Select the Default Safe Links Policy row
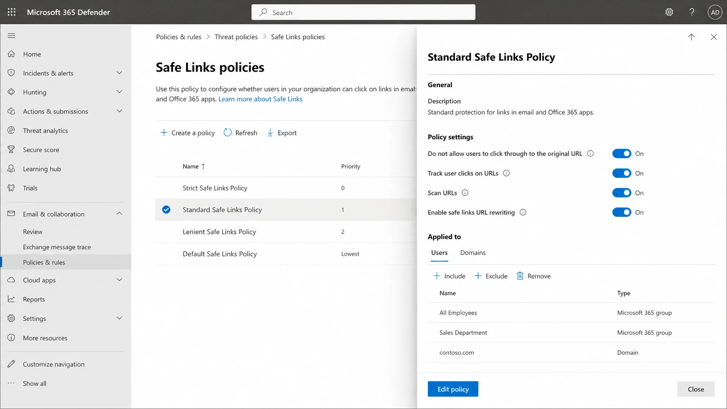Viewport: 727px width, 409px height. pyautogui.click(x=286, y=254)
